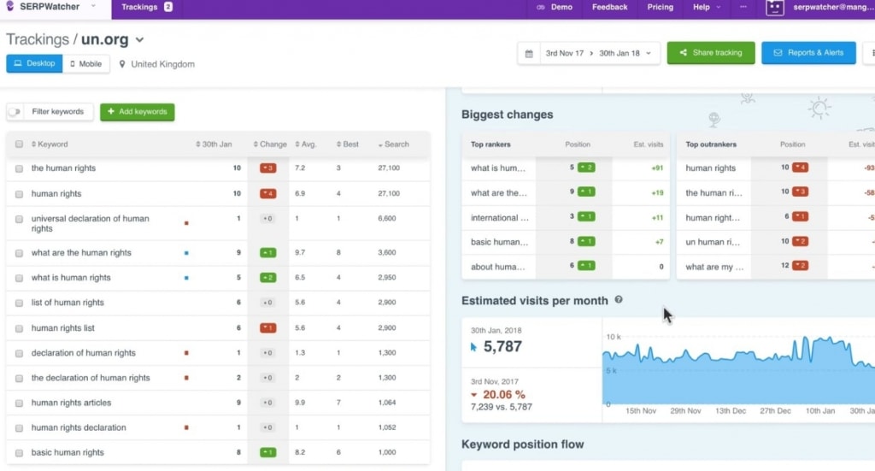875x471 pixels.
Task: Open the SERPWatcher app switcher chevron
Action: click(93, 6)
